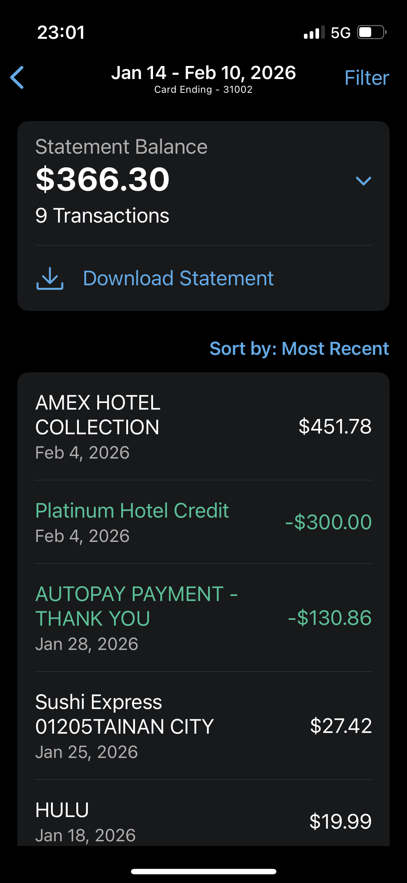
Task: Tap the 23:01 clock in status bar
Action: pos(61,33)
